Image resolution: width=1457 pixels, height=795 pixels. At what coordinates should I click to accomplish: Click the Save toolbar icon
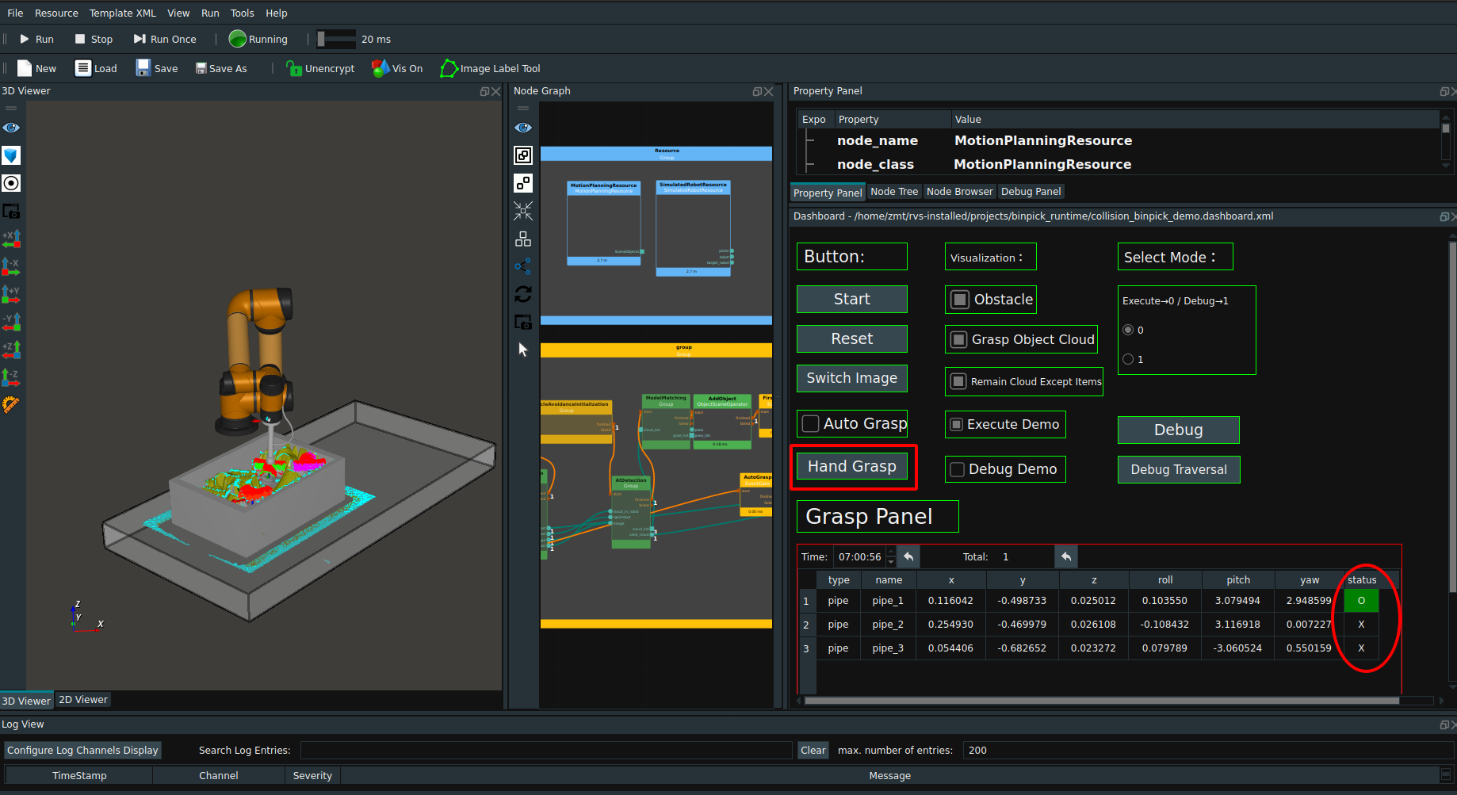(x=156, y=68)
